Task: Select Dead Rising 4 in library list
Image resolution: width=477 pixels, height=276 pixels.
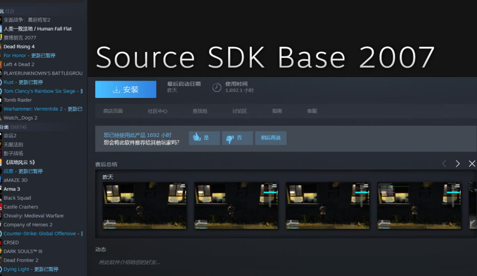Action: [x=19, y=46]
